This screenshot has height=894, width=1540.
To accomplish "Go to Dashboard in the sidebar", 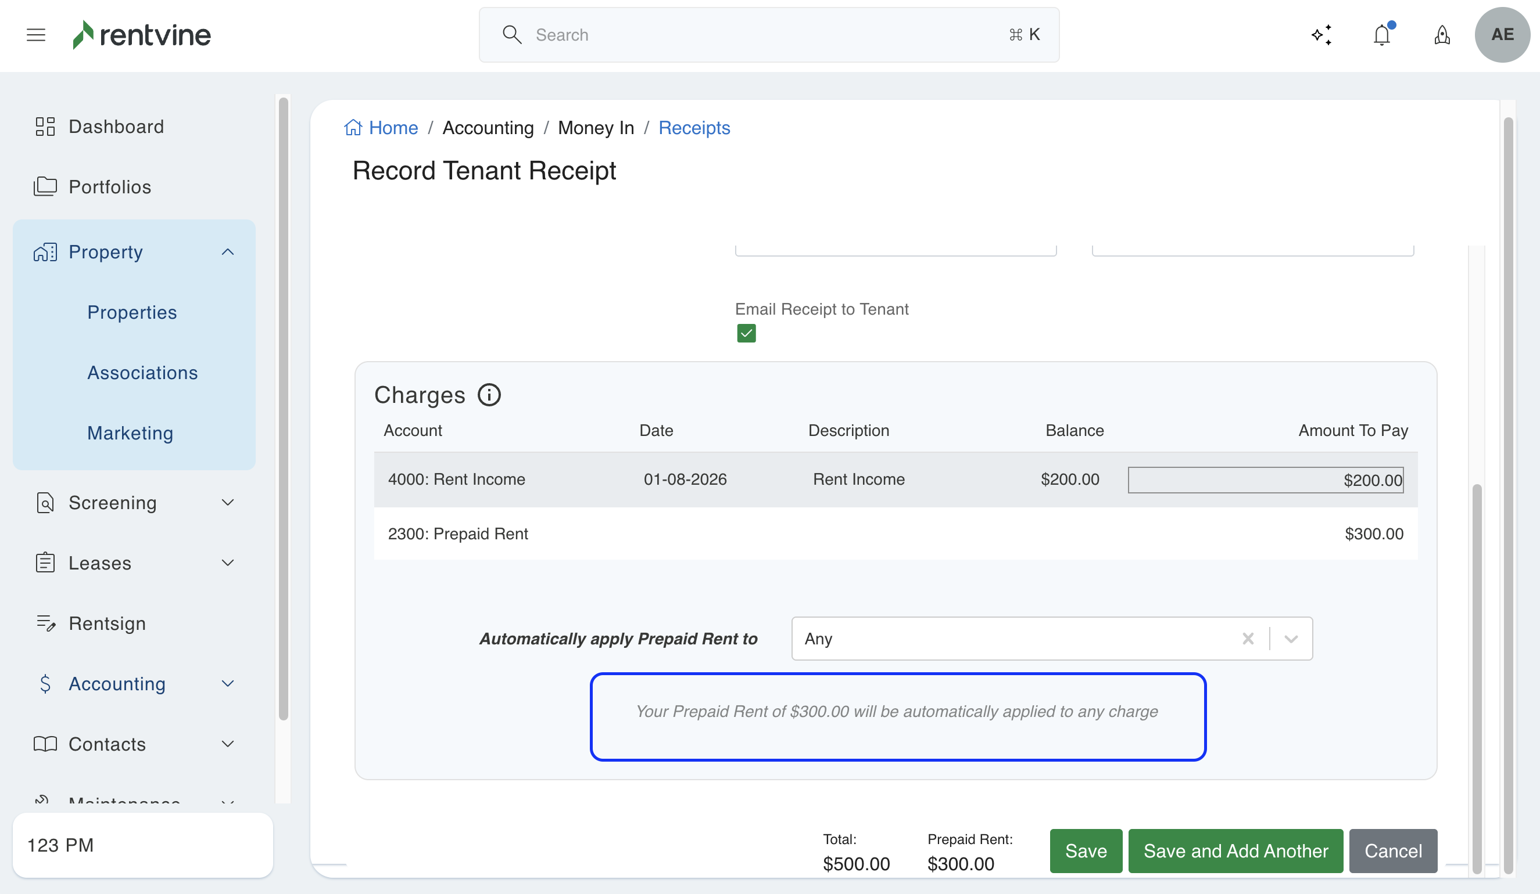I will [116, 127].
